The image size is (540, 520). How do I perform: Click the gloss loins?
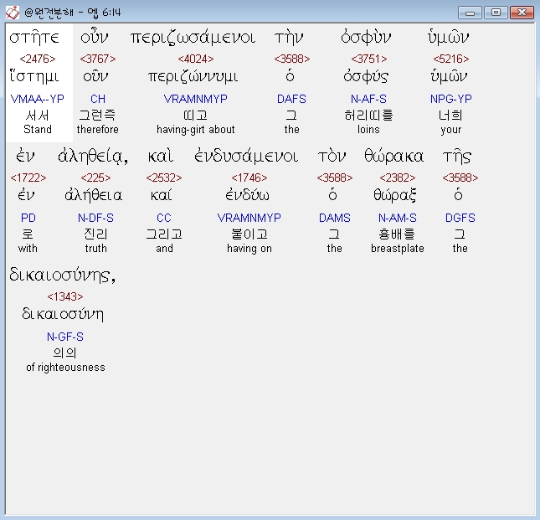pos(368,130)
